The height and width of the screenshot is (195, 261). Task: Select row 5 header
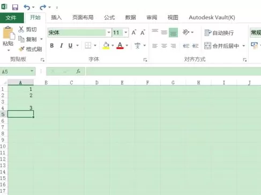(3, 114)
